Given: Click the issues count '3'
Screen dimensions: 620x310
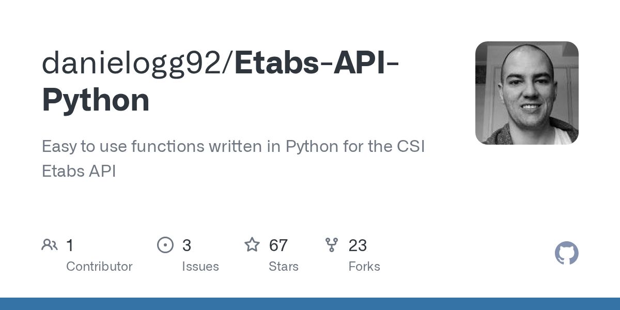Looking at the screenshot, I should tap(187, 245).
